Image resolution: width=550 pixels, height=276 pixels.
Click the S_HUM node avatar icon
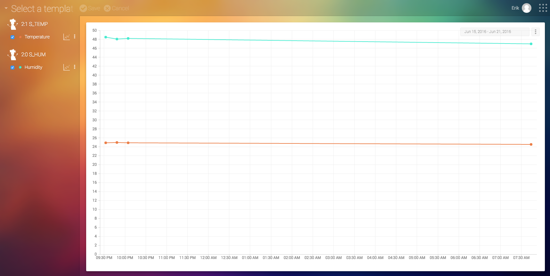(x=12, y=54)
